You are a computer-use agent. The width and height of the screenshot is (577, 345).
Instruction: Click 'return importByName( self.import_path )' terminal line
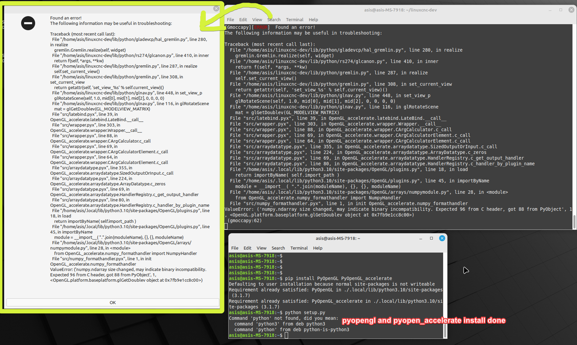[287, 175]
